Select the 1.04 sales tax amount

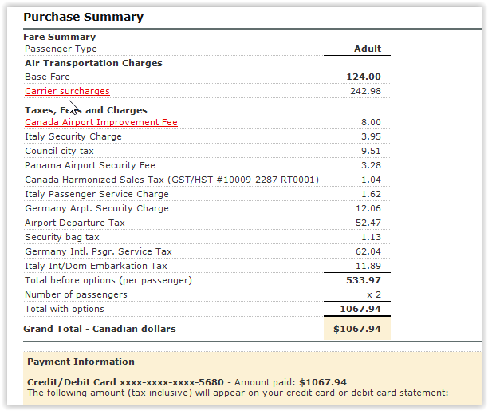371,180
